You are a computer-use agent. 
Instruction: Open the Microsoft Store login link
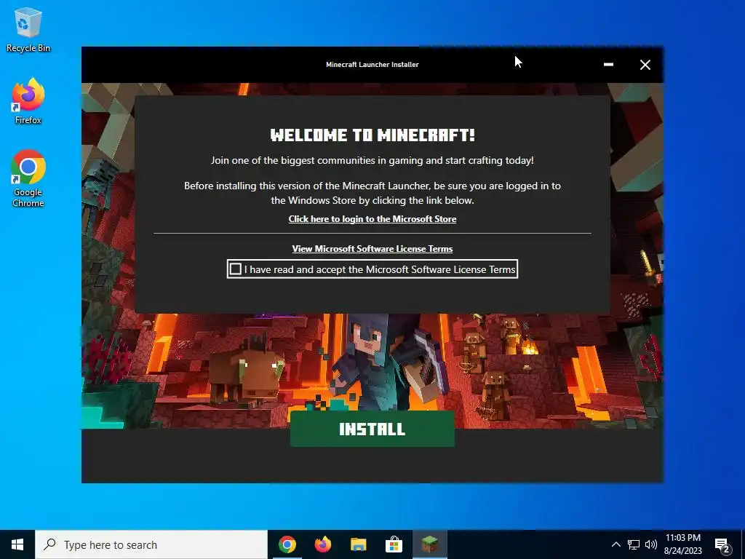pyautogui.click(x=372, y=219)
